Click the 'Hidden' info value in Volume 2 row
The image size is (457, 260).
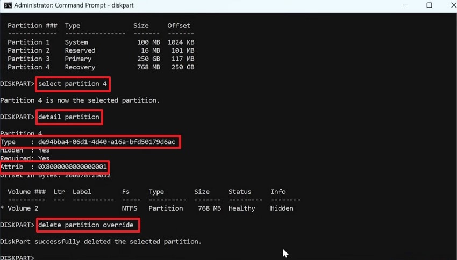click(282, 208)
